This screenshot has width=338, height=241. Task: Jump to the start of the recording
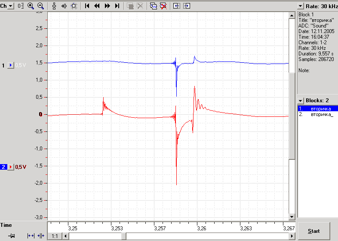[x=87, y=6]
